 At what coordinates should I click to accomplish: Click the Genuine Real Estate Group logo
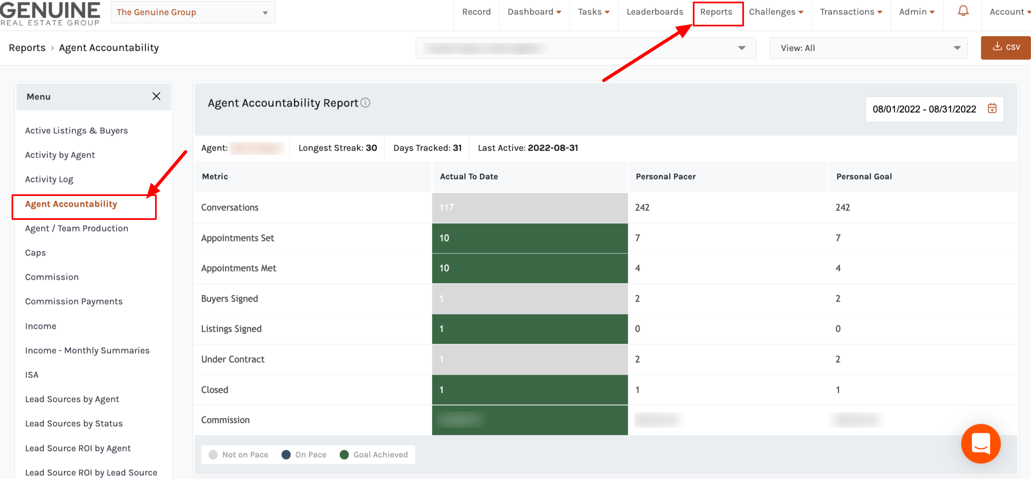(50, 13)
